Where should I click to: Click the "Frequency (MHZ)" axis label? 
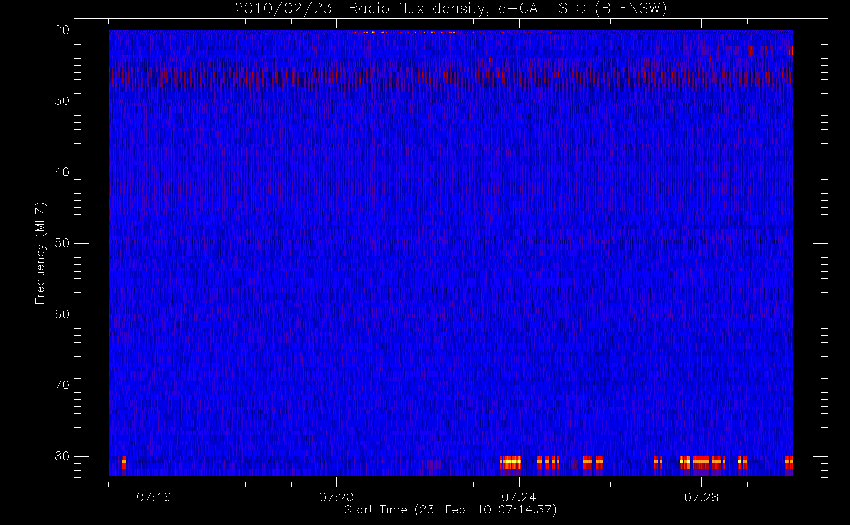pos(40,253)
